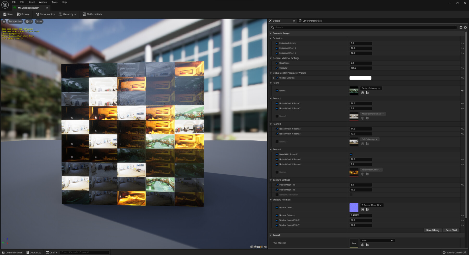Reset Noise Offset Y Room 4
469x255 pixels.
(462, 164)
